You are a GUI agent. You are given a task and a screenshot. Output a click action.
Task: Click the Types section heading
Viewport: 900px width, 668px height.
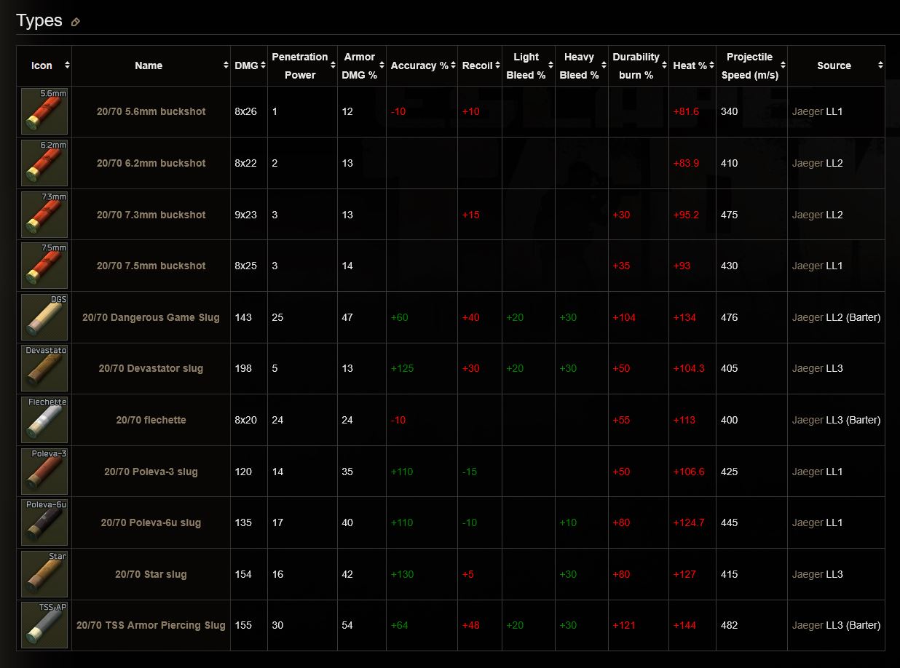pyautogui.click(x=39, y=21)
